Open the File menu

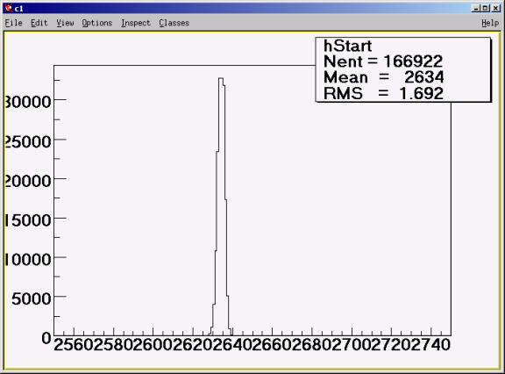tap(13, 23)
